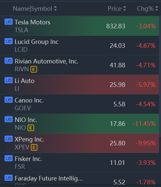Click the earnings E badge next to XPEV
Screen dimensions: 161x187
(x=34, y=147)
